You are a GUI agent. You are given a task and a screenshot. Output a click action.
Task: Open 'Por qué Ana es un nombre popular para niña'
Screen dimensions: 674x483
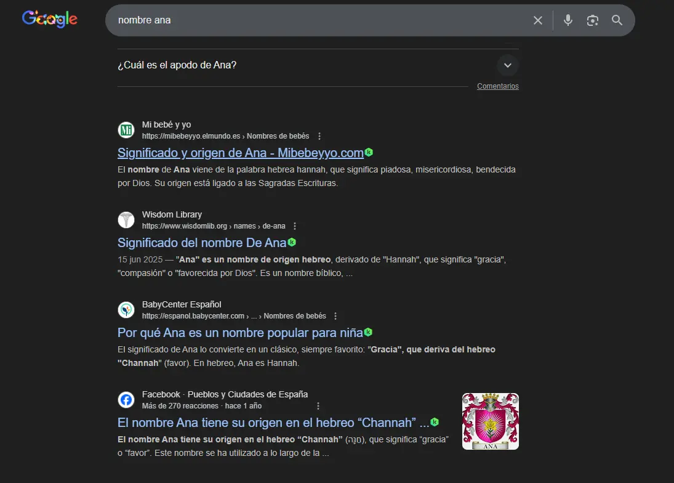click(x=238, y=332)
